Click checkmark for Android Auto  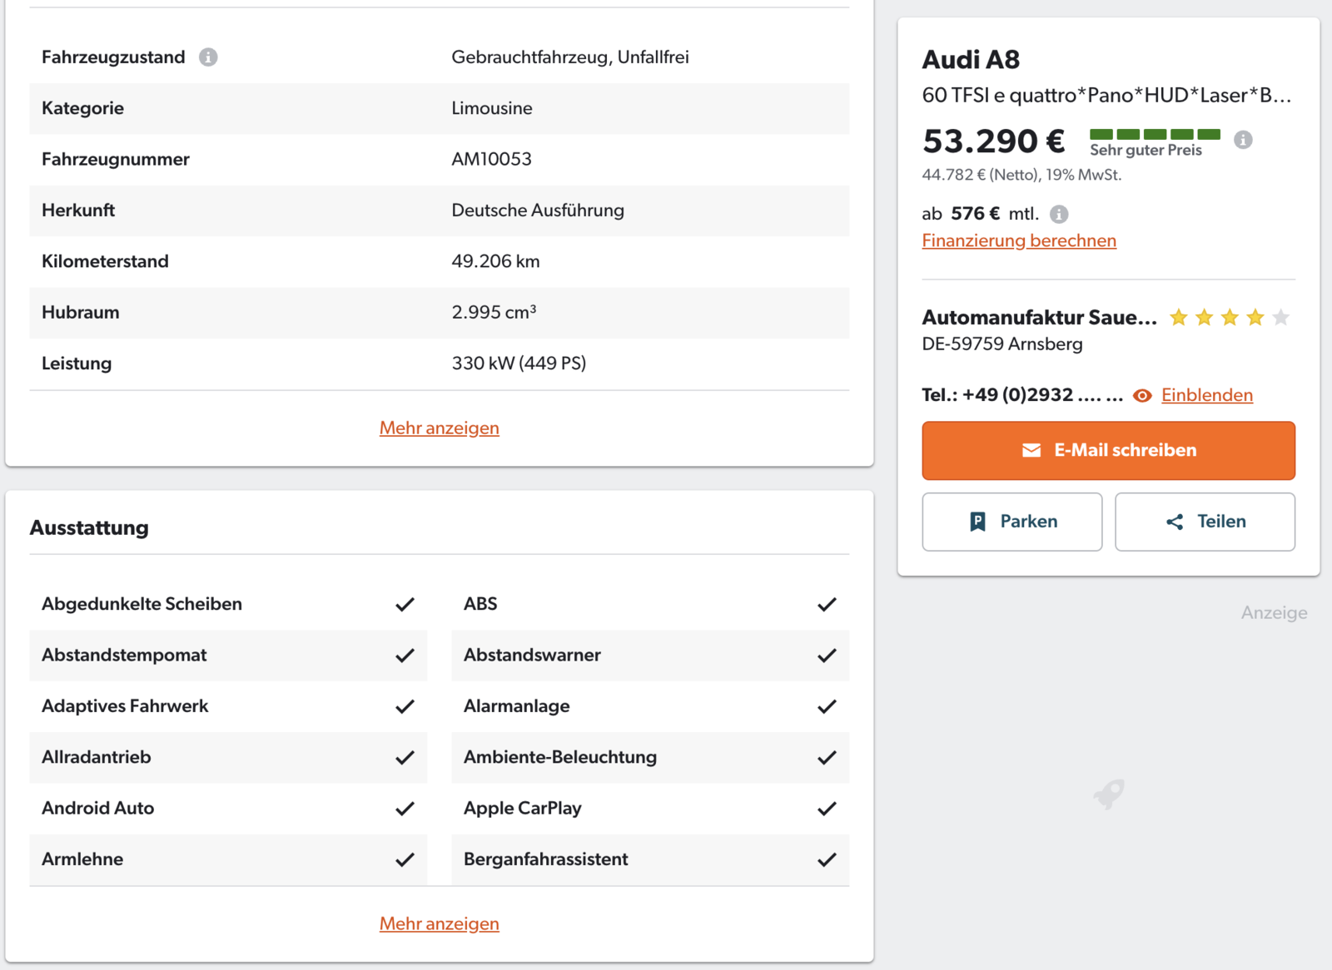click(405, 809)
